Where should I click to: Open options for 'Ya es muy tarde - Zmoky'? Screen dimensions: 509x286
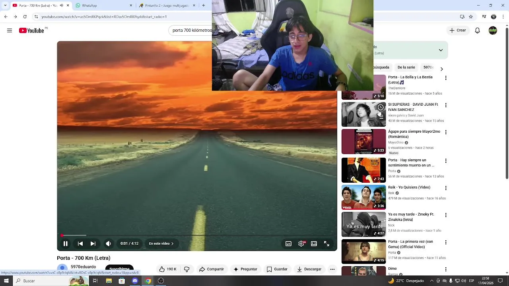pyautogui.click(x=446, y=215)
